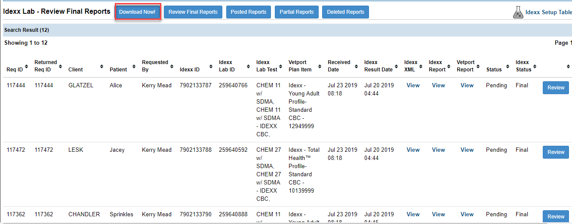Open Review Final Reports tab
This screenshot has height=224, width=572.
193,12
